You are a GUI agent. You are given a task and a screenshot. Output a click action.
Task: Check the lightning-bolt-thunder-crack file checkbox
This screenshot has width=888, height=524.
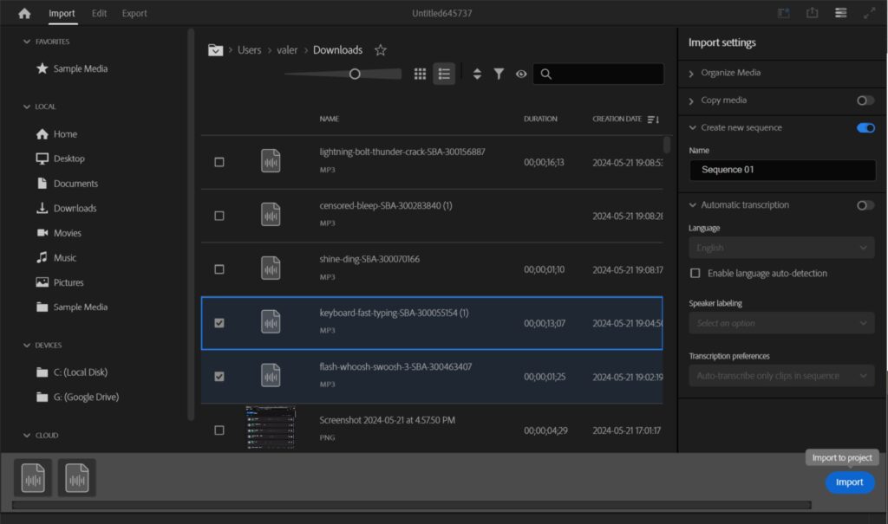pyautogui.click(x=219, y=162)
